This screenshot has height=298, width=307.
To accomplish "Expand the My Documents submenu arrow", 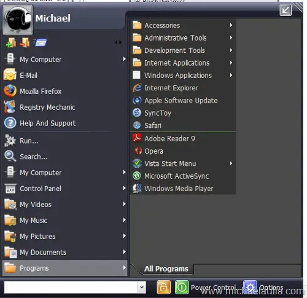I will (124, 252).
